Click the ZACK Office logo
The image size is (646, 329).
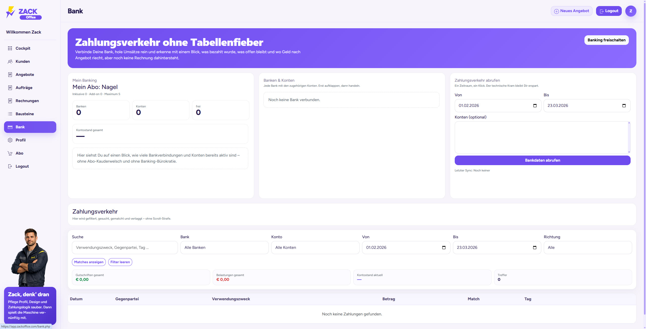[24, 13]
